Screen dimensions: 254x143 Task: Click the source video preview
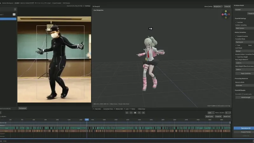tap(54, 59)
